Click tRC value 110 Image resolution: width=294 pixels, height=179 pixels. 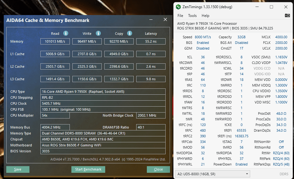(x=203, y=85)
